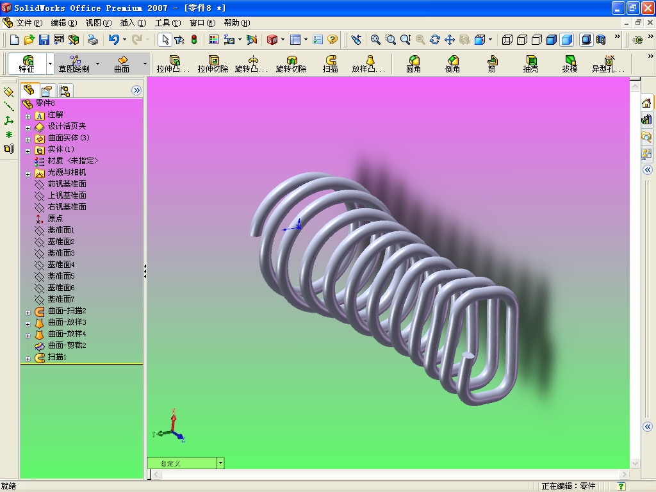Select 上视基准面 in the tree

[x=67, y=195]
